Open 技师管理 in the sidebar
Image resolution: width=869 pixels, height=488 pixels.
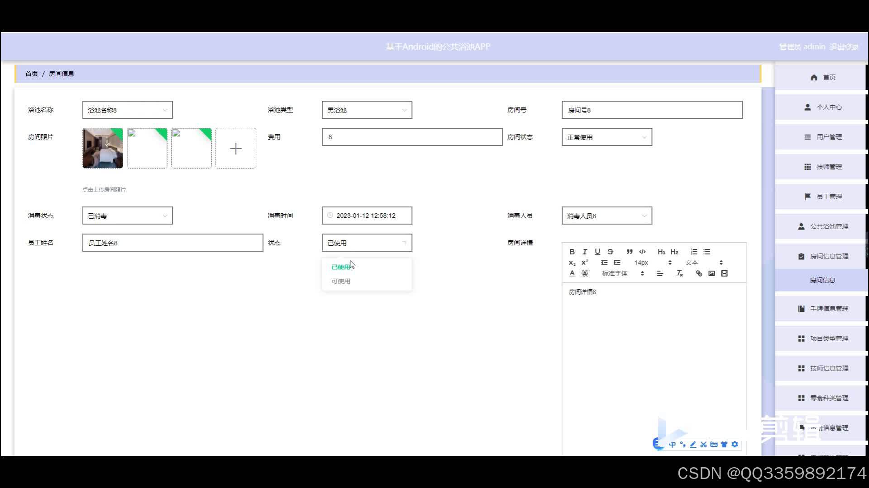[x=821, y=167]
